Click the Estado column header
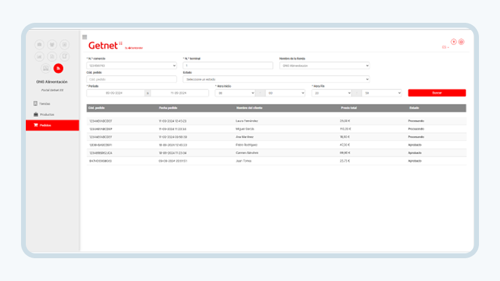 (x=414, y=108)
